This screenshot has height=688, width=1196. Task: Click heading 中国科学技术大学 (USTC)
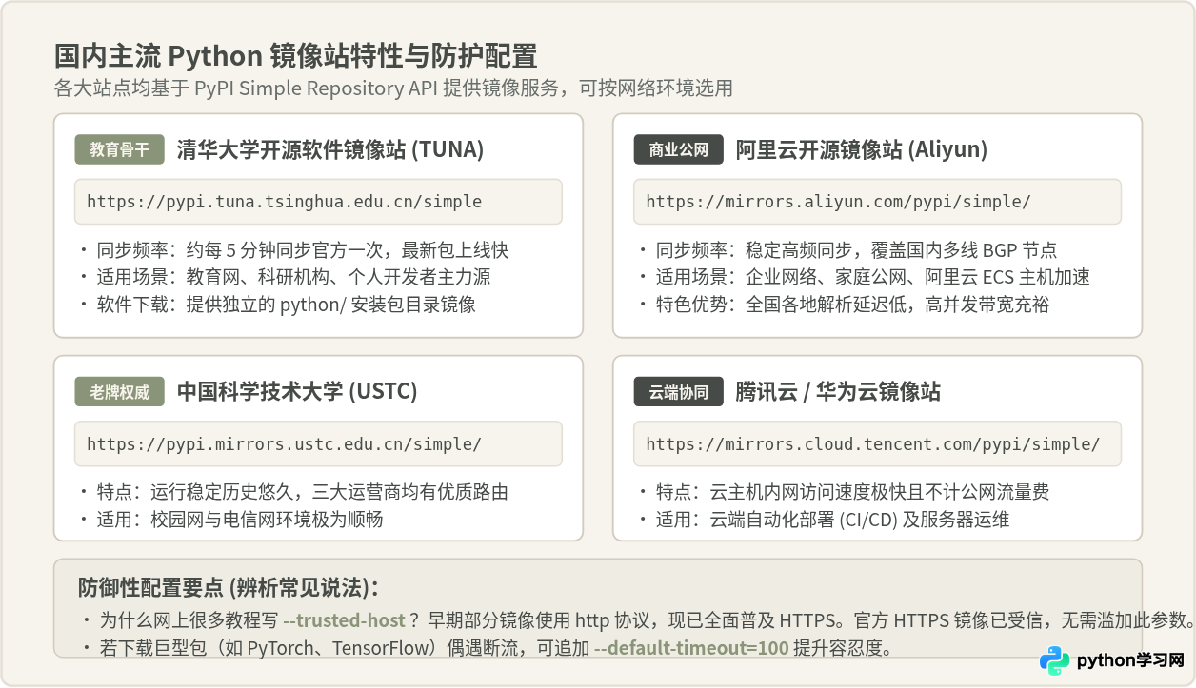297,391
